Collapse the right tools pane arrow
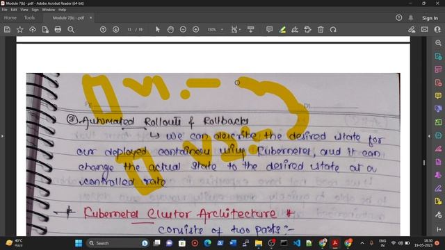 pos(429,136)
